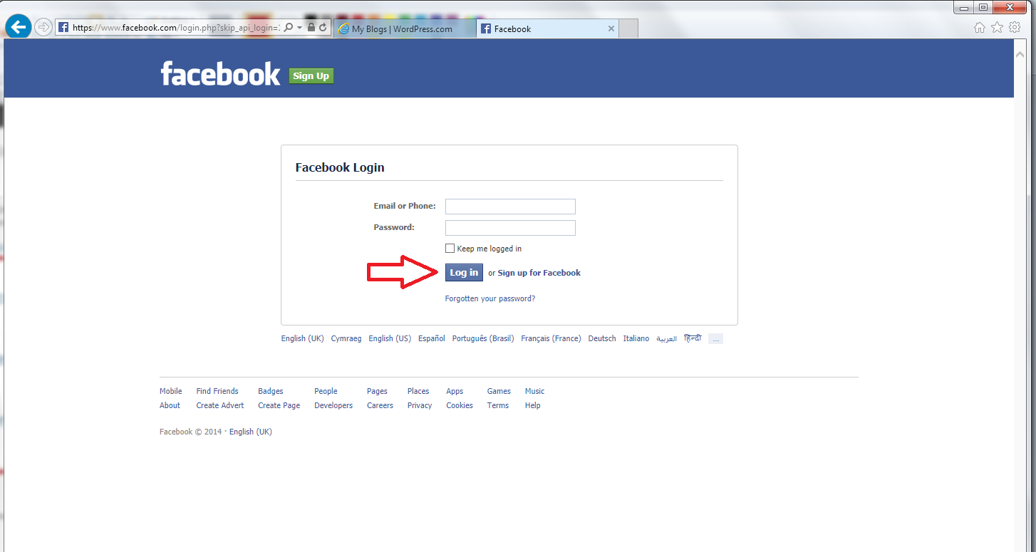Expand the address bar dropdown arrow
Image resolution: width=1036 pixels, height=552 pixels.
pos(300,28)
